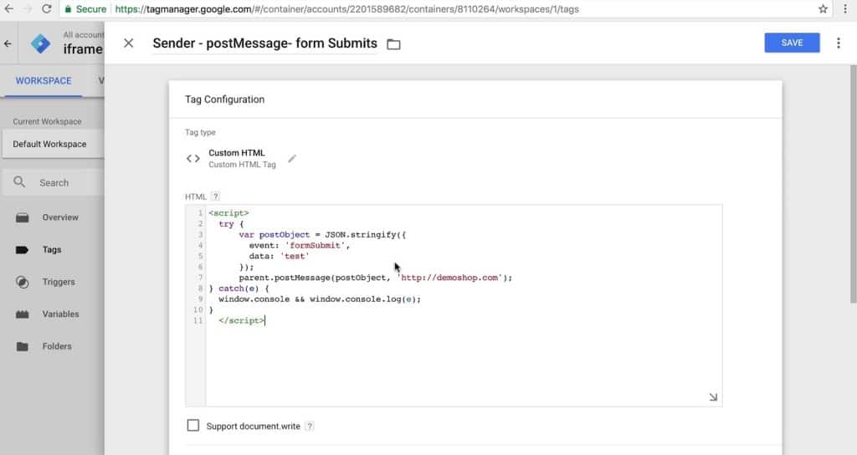
Task: Enable the Support document.write checkbox
Action: (x=193, y=426)
